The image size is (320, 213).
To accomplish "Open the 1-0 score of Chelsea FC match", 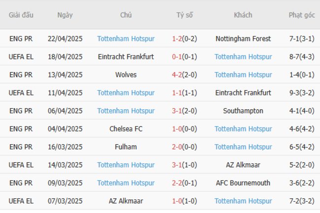I will 177,129.
